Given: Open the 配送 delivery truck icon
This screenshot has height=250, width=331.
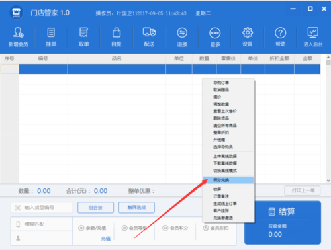Looking at the screenshot, I should pos(149,32).
